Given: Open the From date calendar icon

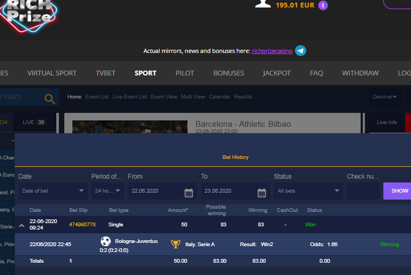Looking at the screenshot, I should click(189, 193).
